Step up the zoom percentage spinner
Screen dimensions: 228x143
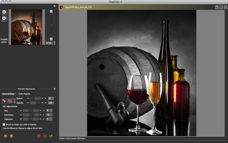pyautogui.click(x=54, y=42)
